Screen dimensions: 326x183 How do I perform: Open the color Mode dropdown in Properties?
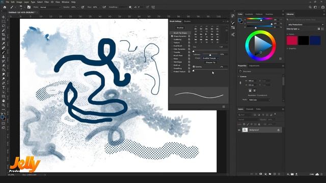pos(259,100)
